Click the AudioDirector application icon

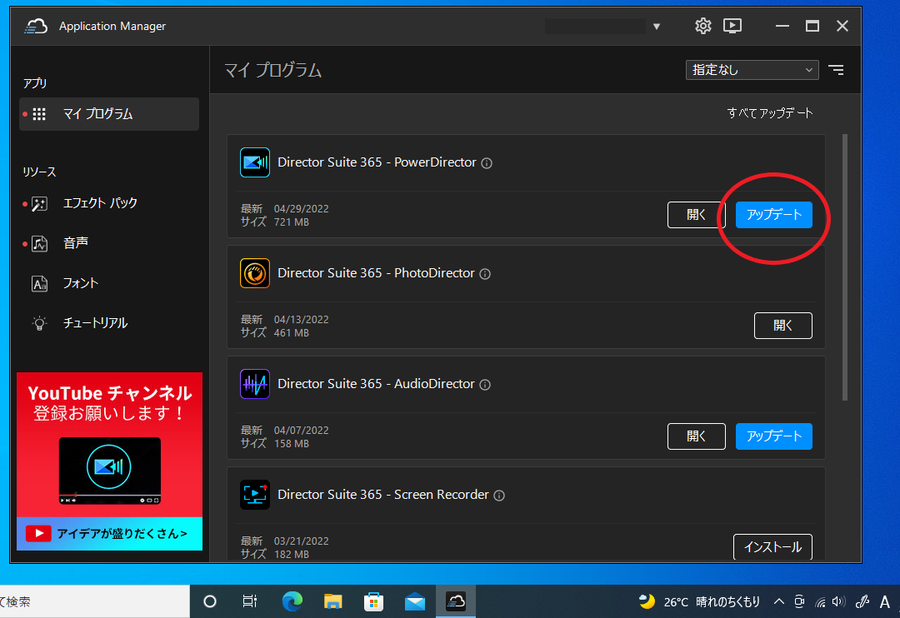pyautogui.click(x=255, y=384)
